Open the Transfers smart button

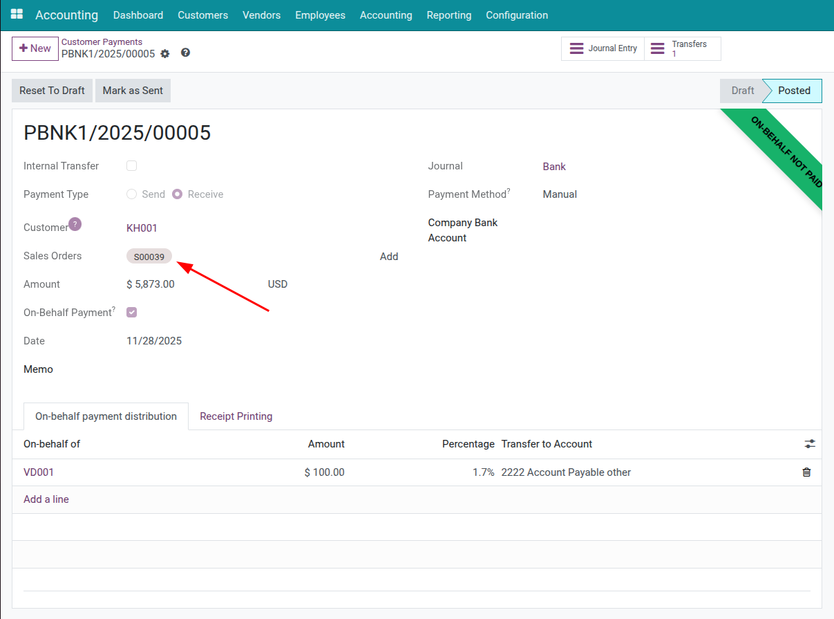[682, 49]
